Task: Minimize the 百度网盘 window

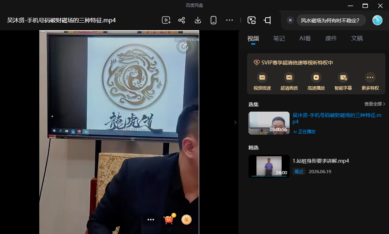Action: tap(350, 5)
